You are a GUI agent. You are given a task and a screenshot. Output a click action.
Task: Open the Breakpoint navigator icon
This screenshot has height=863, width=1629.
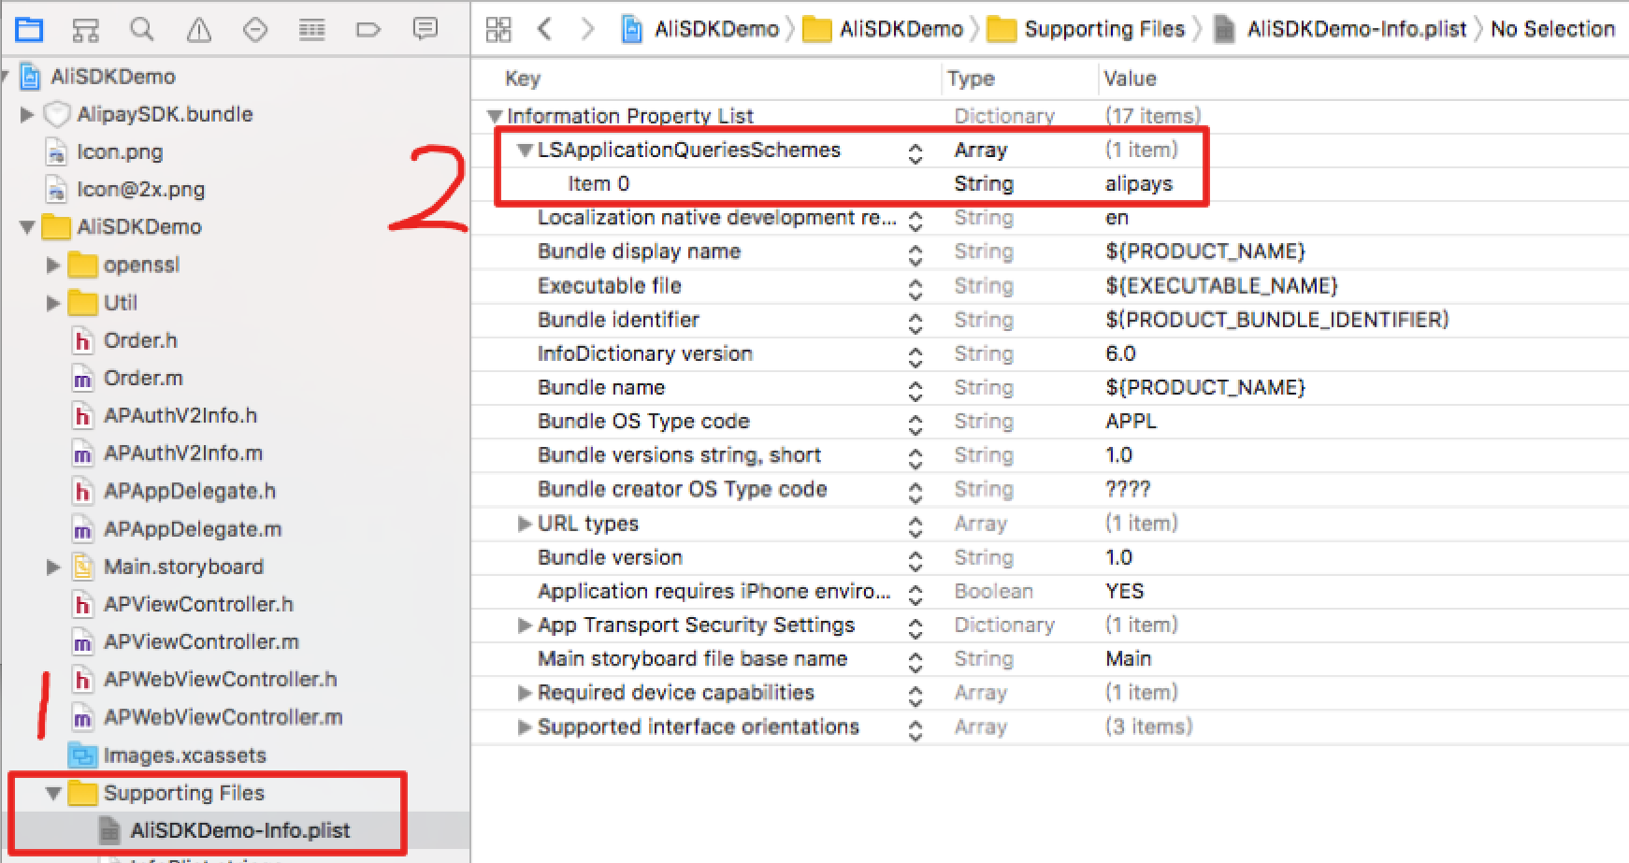(x=368, y=30)
